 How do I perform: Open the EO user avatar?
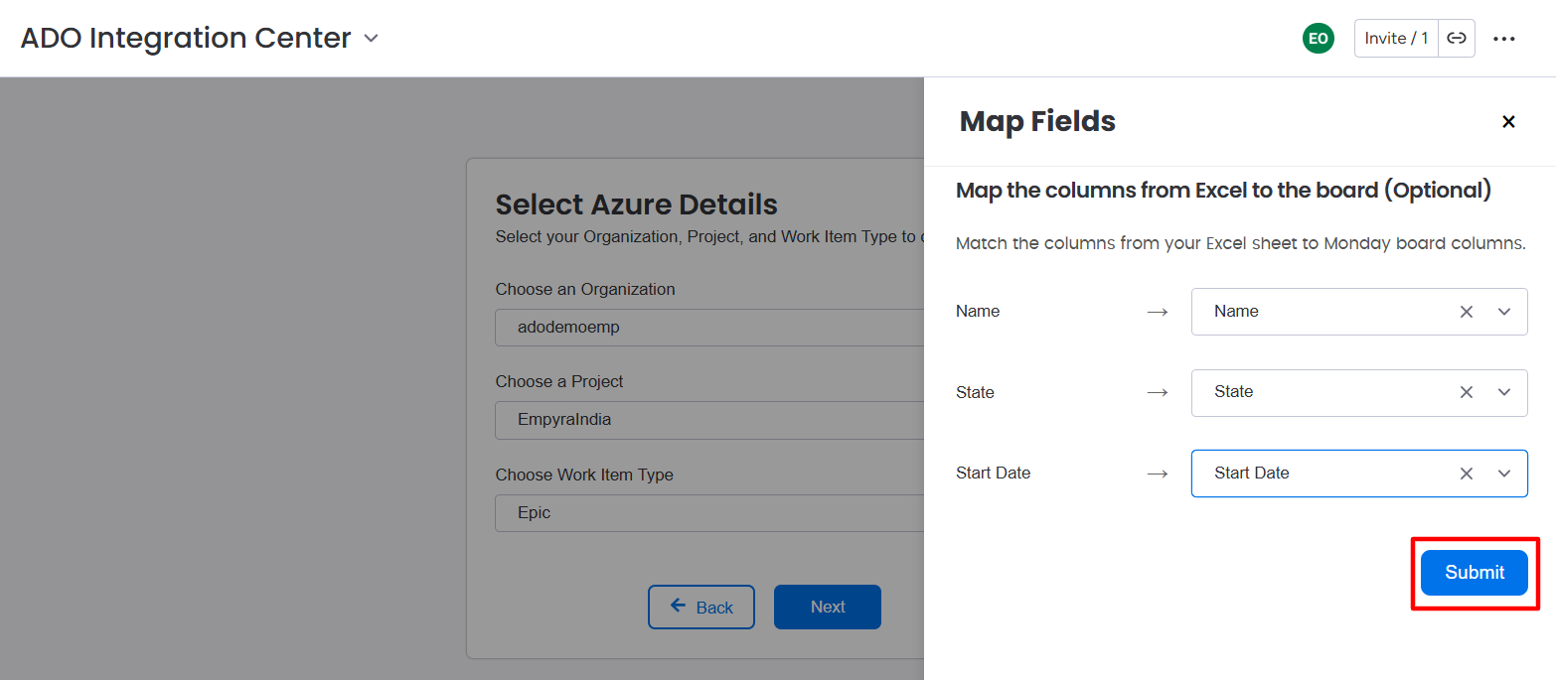1318,39
